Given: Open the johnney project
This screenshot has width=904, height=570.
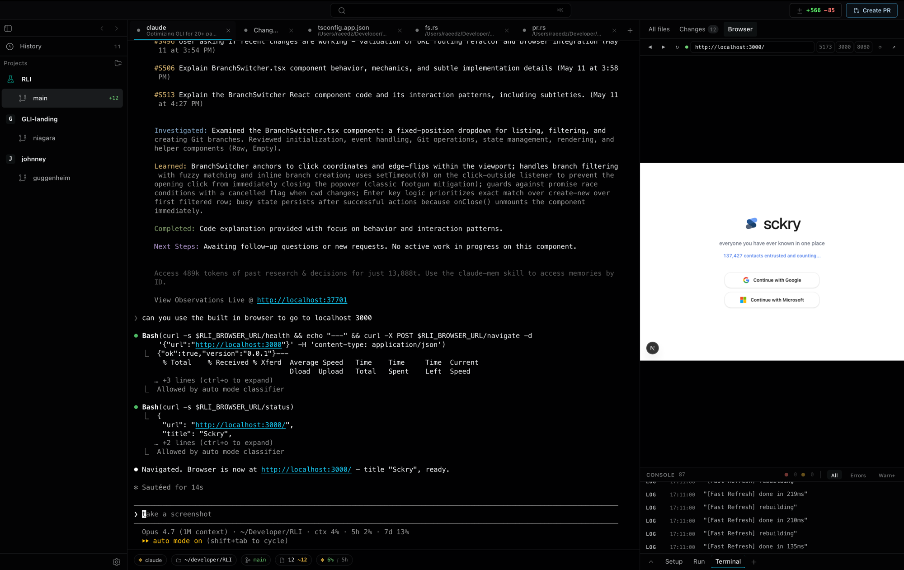Looking at the screenshot, I should (62, 159).
